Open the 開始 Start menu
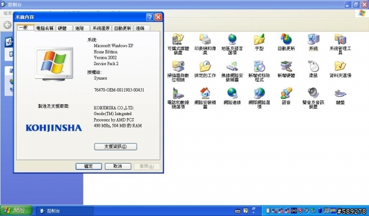Image resolution: width=369 pixels, height=216 pixels. click(17, 210)
